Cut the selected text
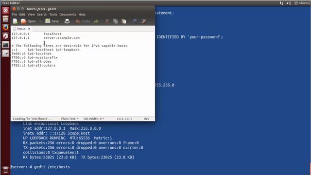 coord(107,21)
